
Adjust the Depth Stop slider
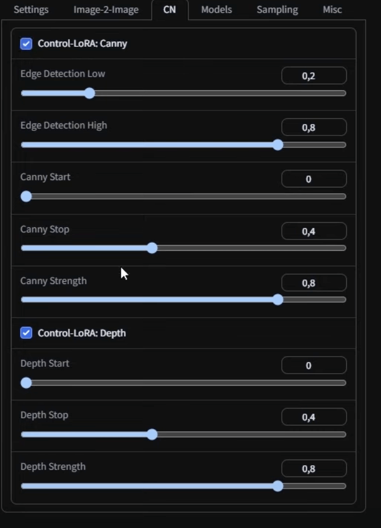coord(153,435)
